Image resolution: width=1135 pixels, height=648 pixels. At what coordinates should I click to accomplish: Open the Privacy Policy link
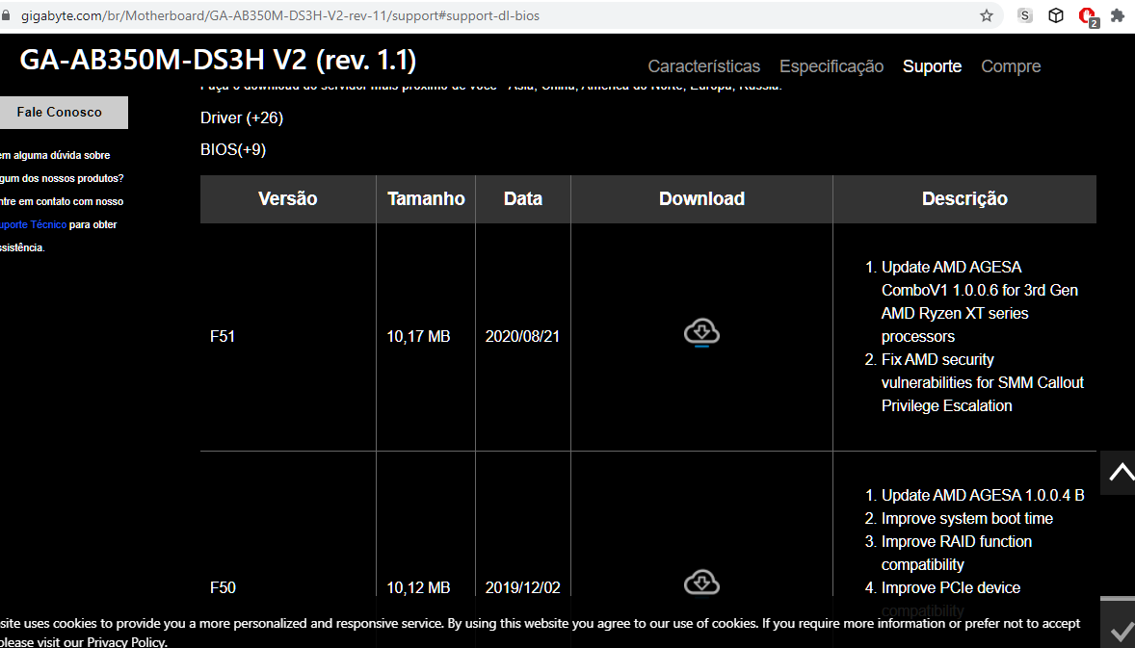(126, 641)
